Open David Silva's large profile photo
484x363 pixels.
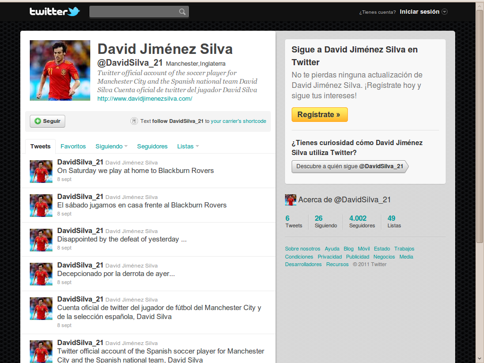tap(60, 70)
